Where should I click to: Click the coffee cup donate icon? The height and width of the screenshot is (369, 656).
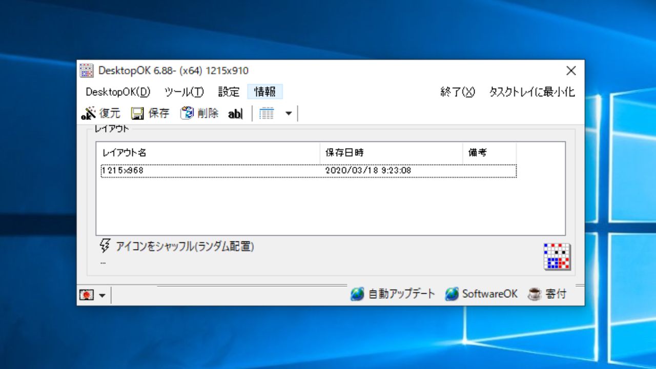tap(535, 294)
